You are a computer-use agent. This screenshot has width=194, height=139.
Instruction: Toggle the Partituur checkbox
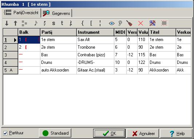(5, 133)
